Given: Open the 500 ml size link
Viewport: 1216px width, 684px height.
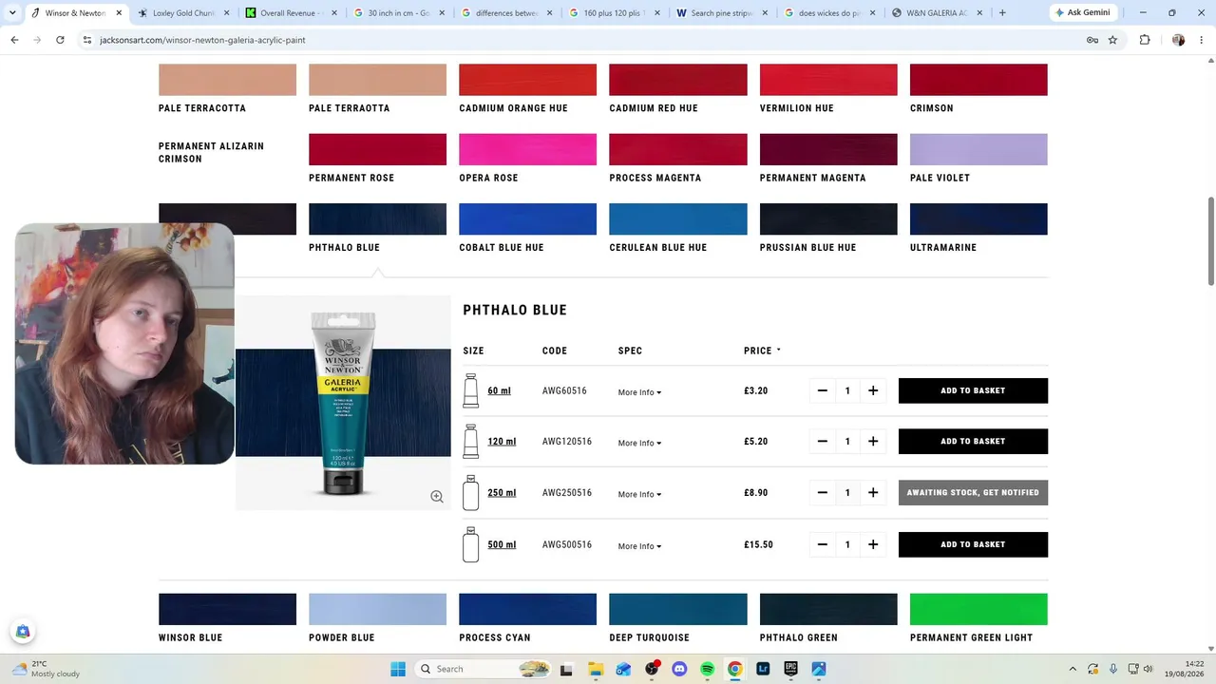Looking at the screenshot, I should (x=502, y=544).
